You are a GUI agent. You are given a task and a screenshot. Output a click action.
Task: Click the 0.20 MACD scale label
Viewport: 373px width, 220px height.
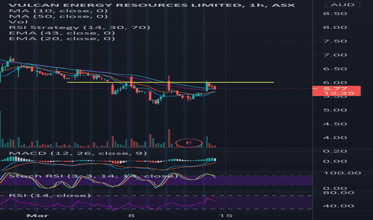pos(335,151)
